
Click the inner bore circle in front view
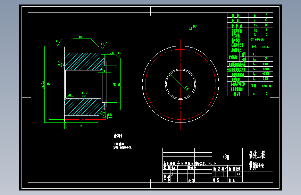(x=181, y=84)
